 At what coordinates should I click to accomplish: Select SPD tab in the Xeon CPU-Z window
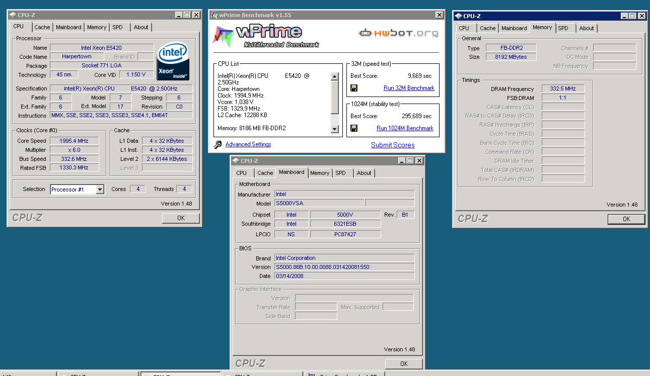tap(117, 27)
